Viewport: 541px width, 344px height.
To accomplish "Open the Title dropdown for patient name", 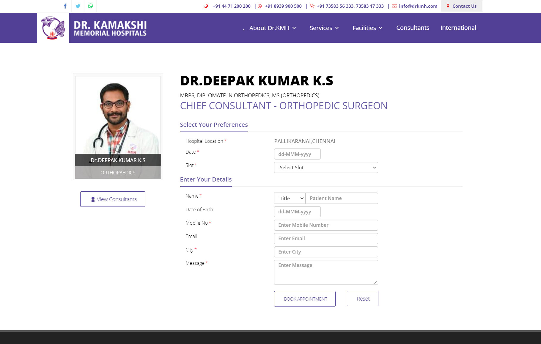I will point(290,198).
